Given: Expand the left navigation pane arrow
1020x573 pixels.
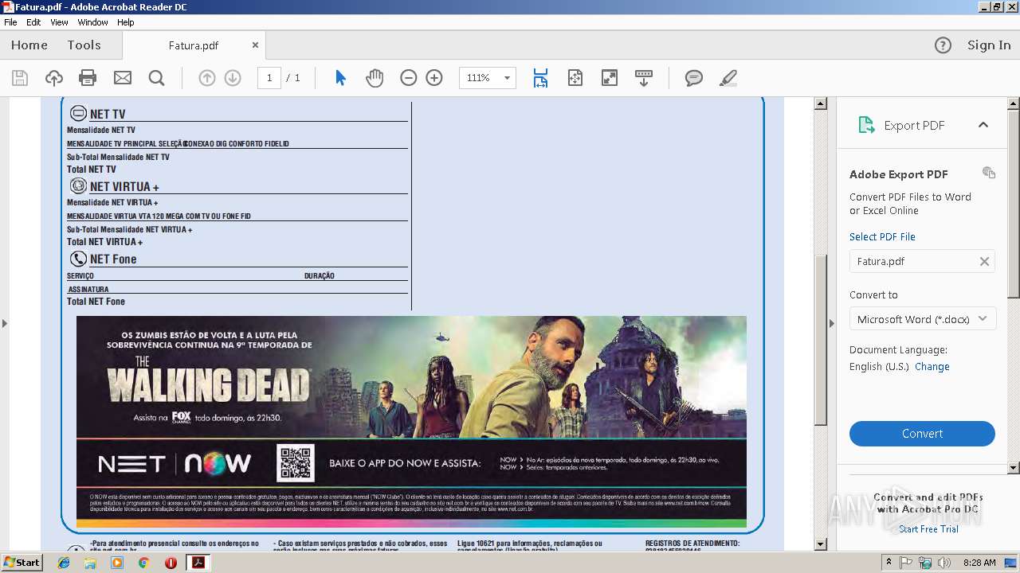Looking at the screenshot, I should pyautogui.click(x=5, y=323).
